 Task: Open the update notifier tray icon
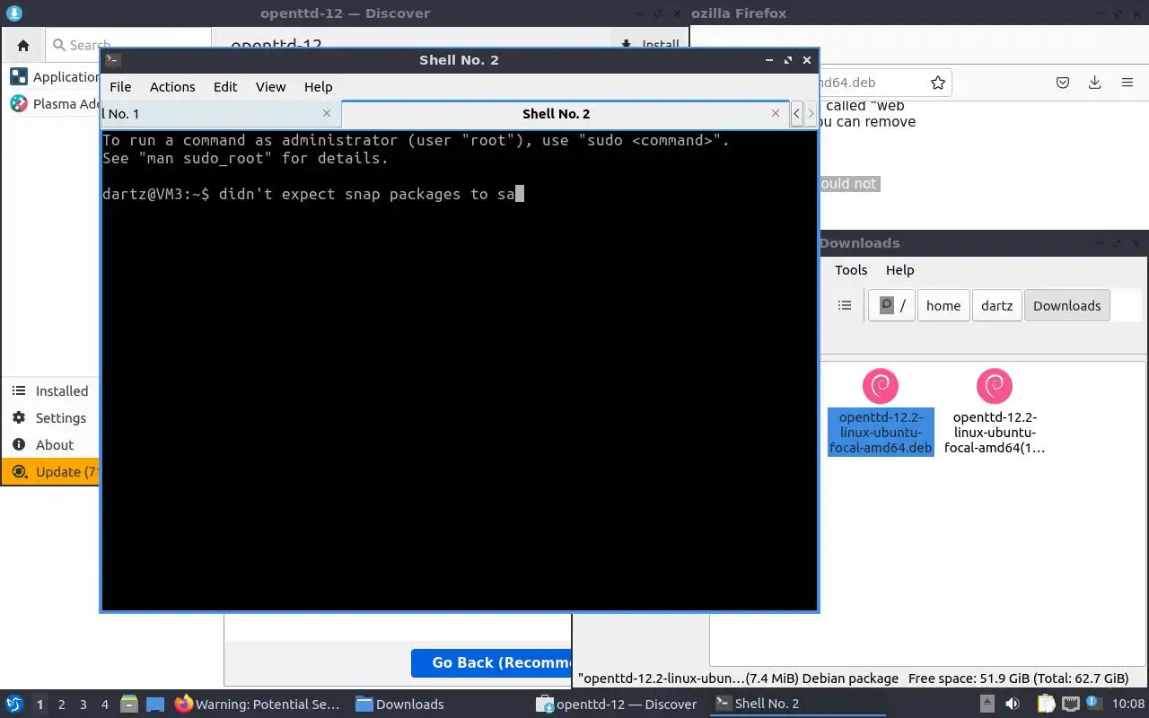[x=1095, y=705]
